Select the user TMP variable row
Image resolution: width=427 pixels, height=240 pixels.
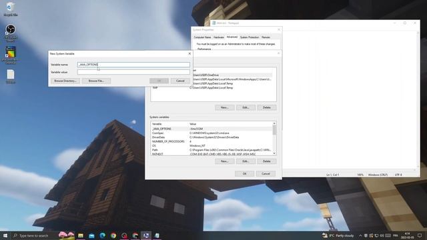211,88
